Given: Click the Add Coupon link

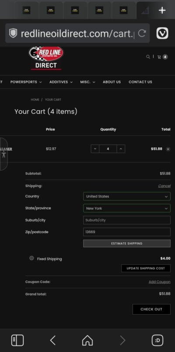Looking at the screenshot, I should click(160, 282).
